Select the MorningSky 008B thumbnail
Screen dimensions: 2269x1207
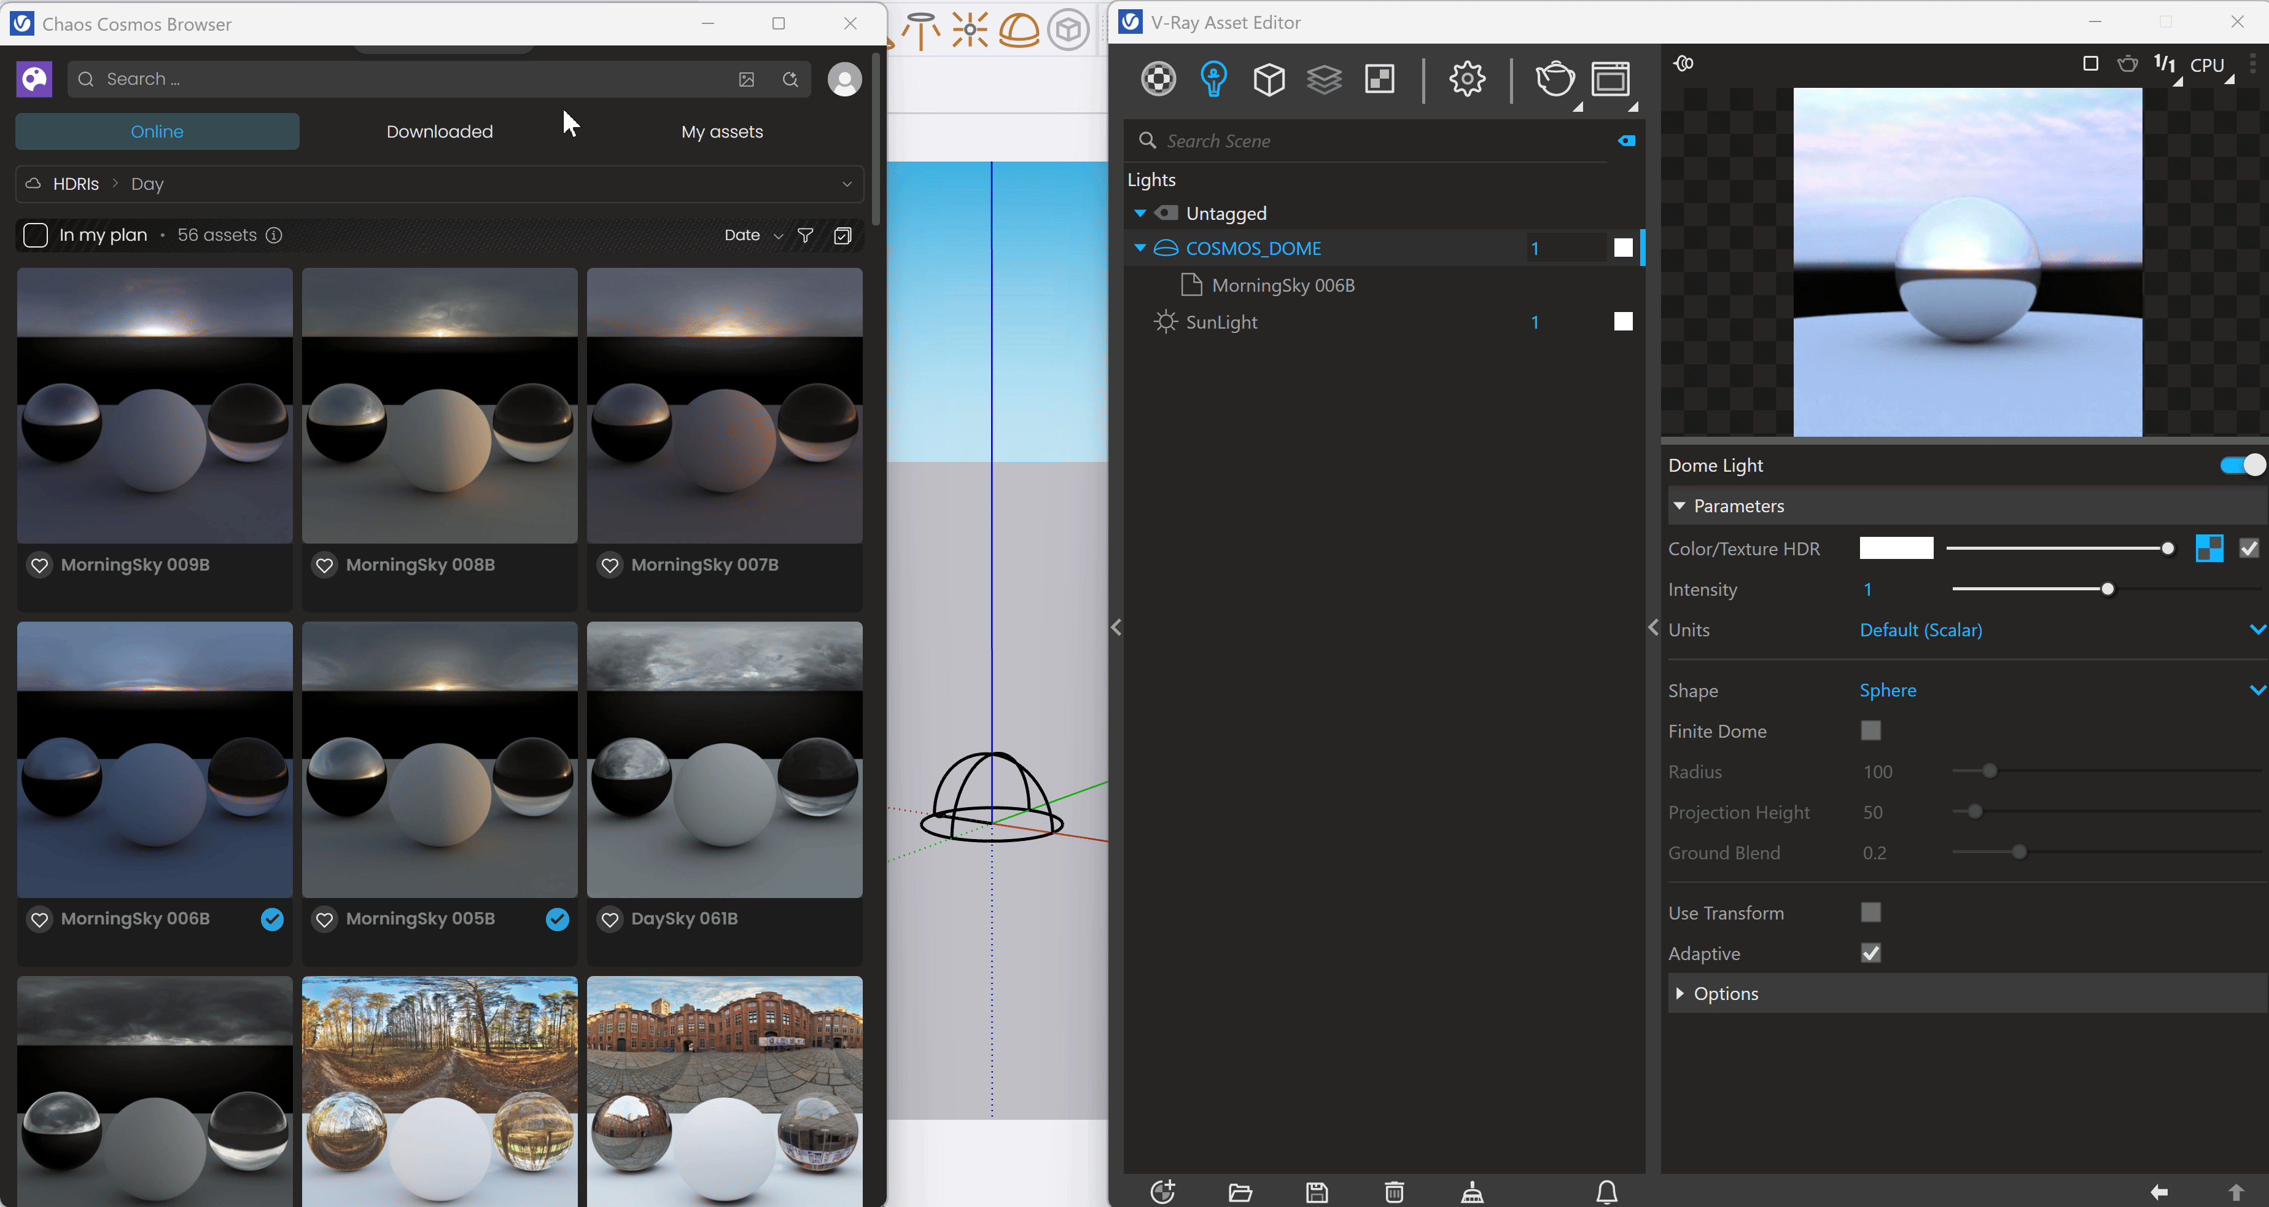point(440,405)
